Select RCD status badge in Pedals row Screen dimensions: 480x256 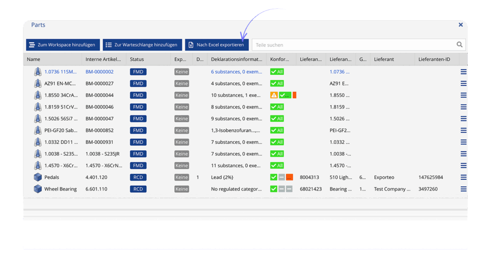click(x=138, y=177)
